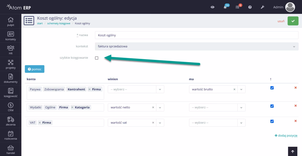Viewport: 302px width, 156px height.
Task: Click the green save checkmark button
Action: pyautogui.click(x=293, y=21)
